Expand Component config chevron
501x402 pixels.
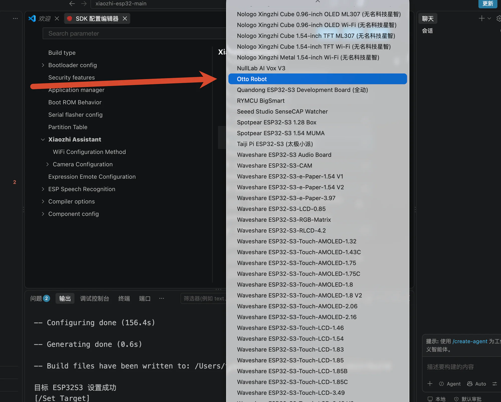(x=43, y=214)
